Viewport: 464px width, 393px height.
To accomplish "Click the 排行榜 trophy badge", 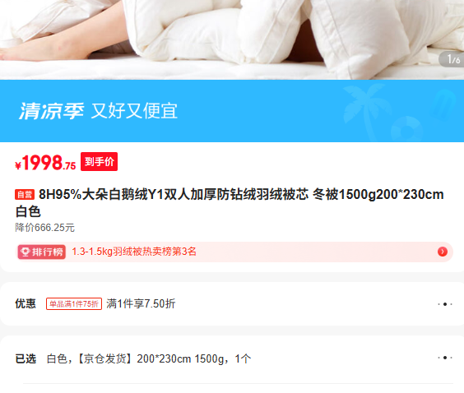I will (42, 252).
